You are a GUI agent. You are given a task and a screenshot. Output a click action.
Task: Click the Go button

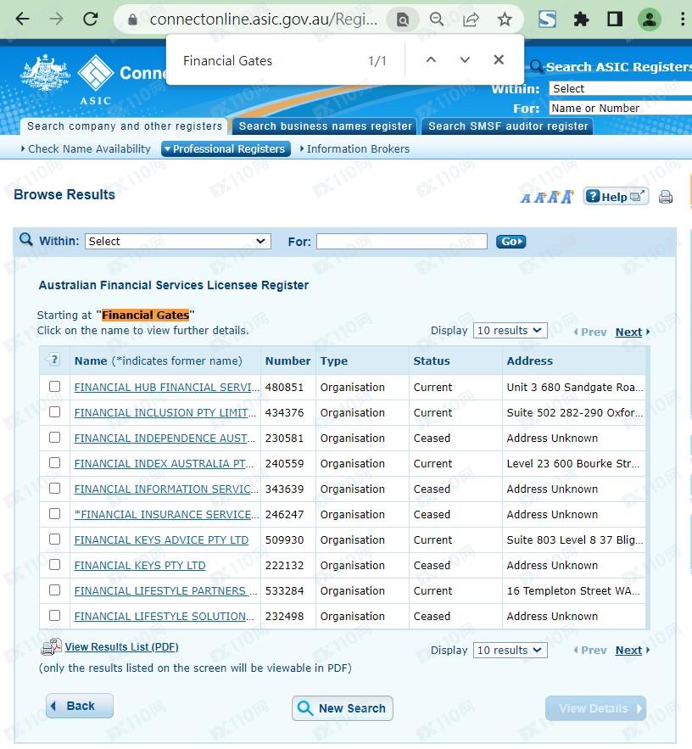(x=511, y=241)
